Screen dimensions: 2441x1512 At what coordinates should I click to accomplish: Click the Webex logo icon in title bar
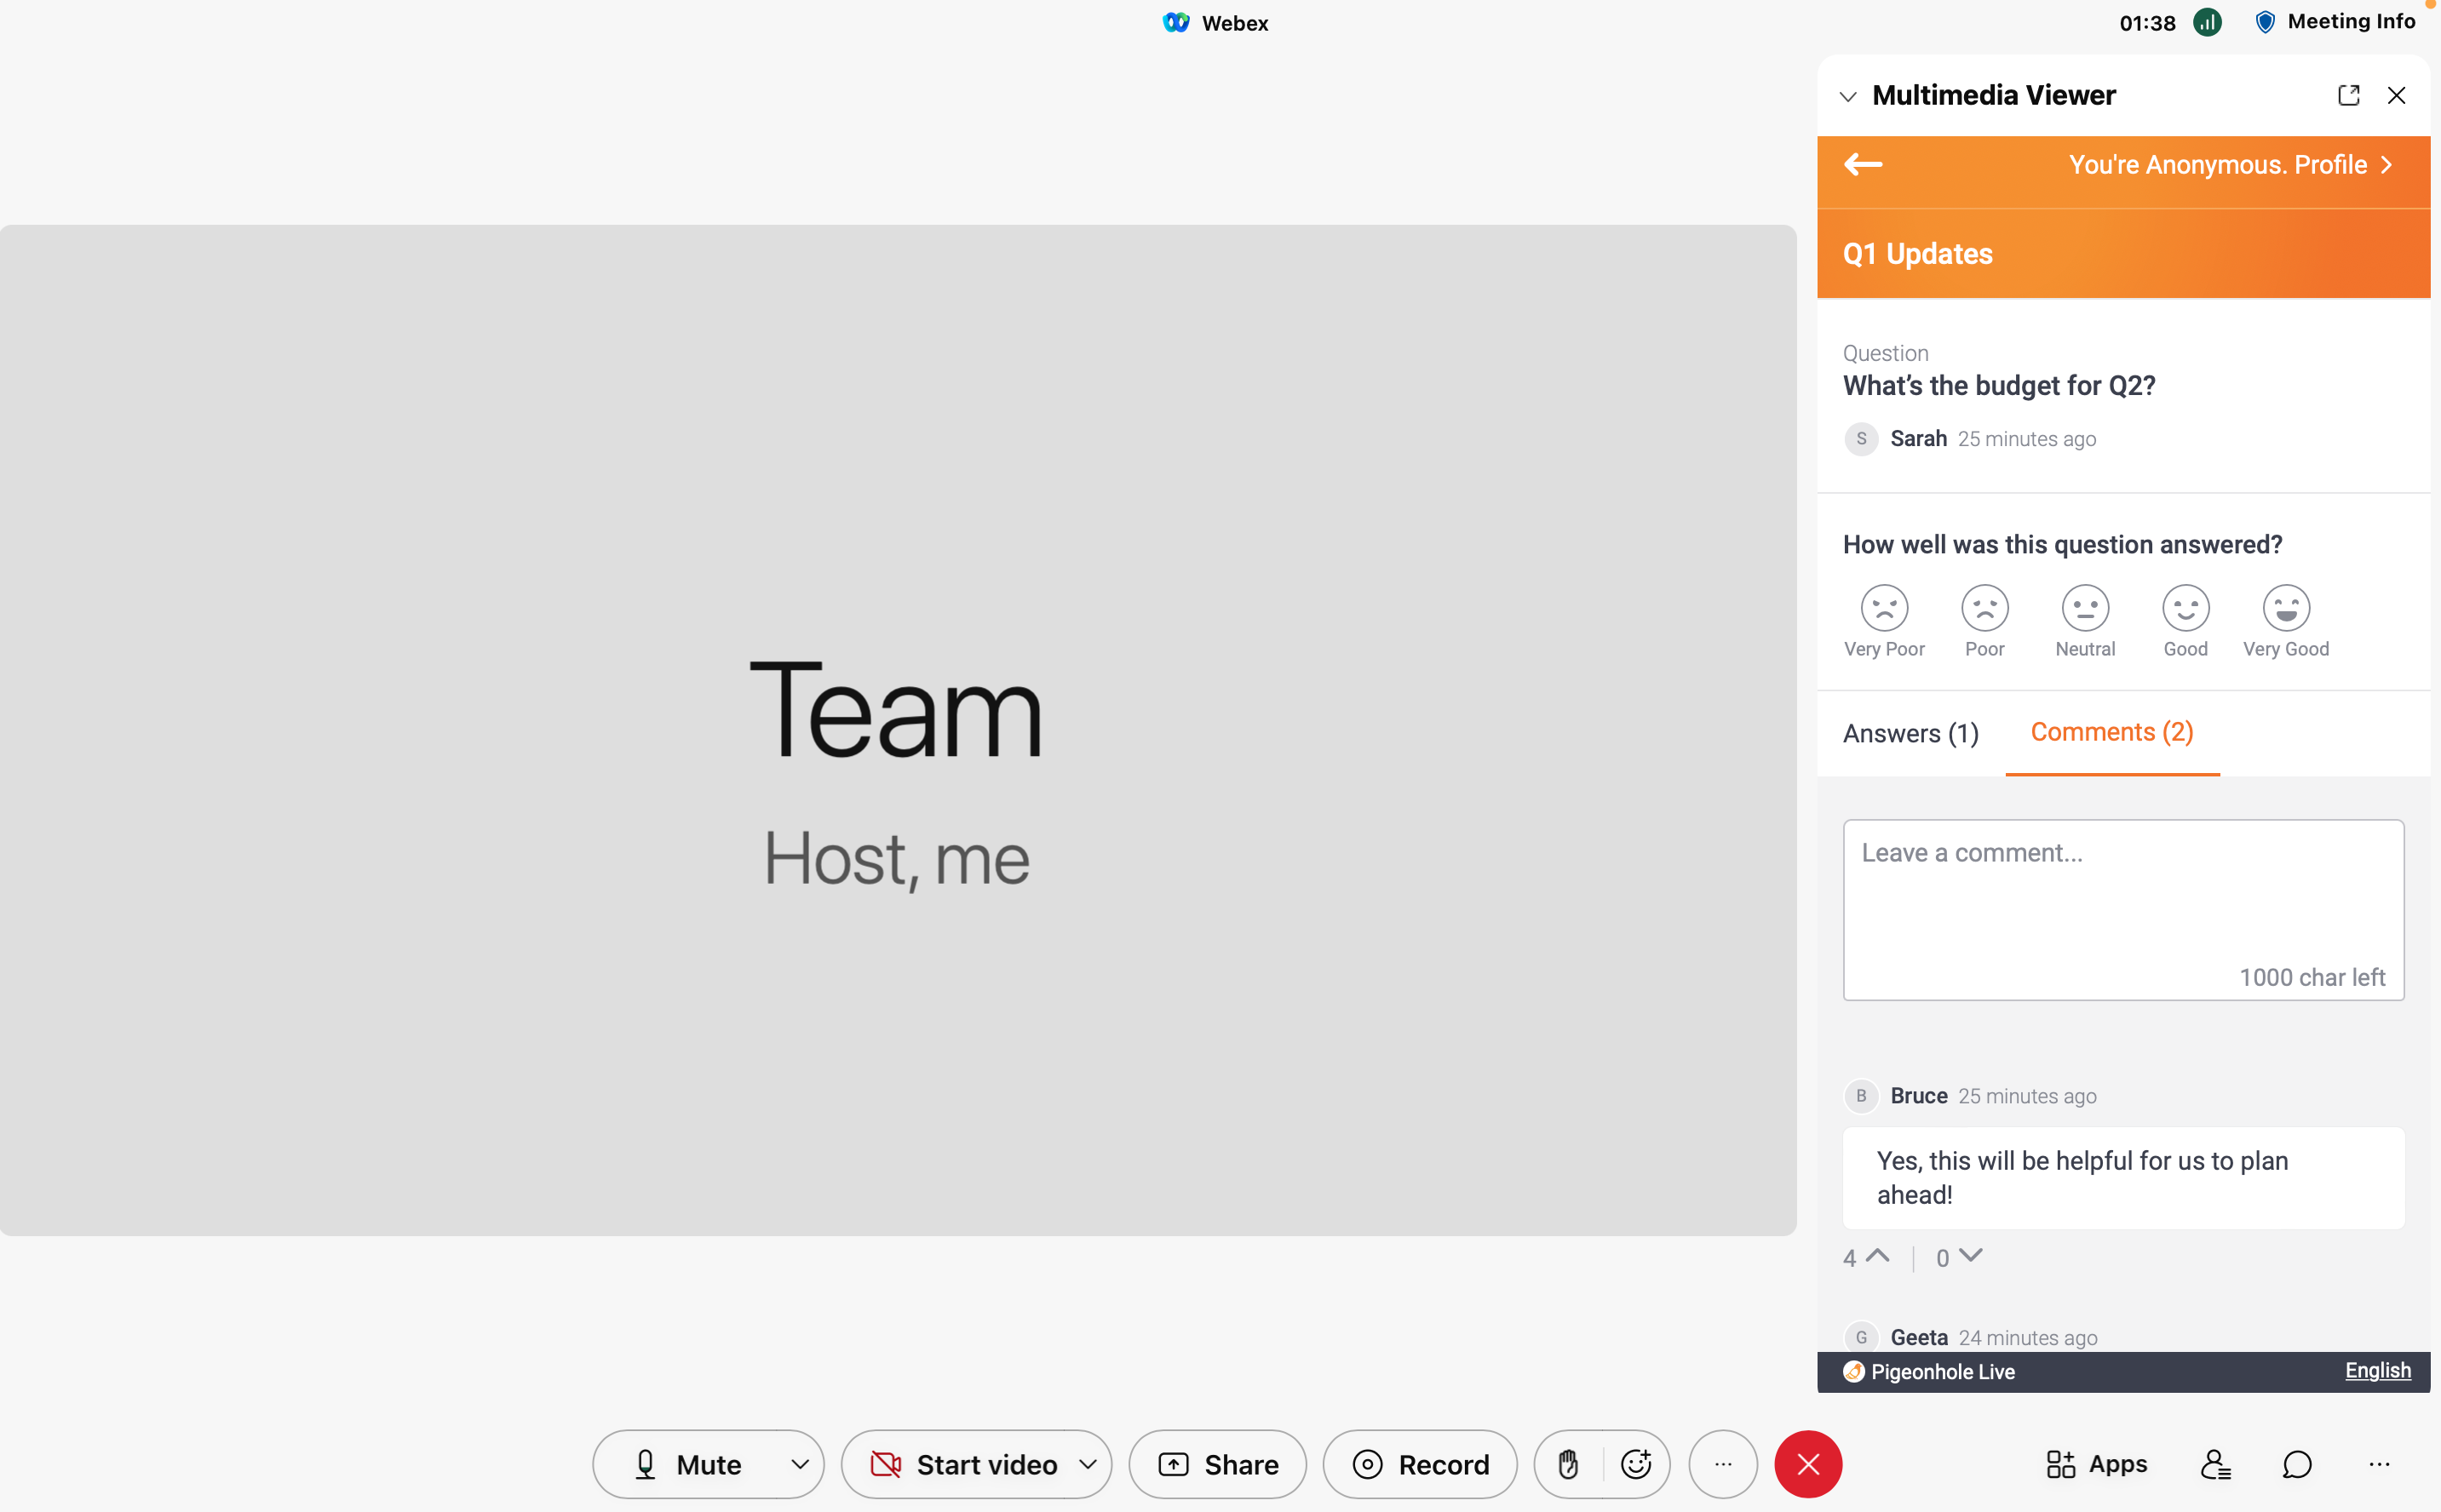[1175, 22]
